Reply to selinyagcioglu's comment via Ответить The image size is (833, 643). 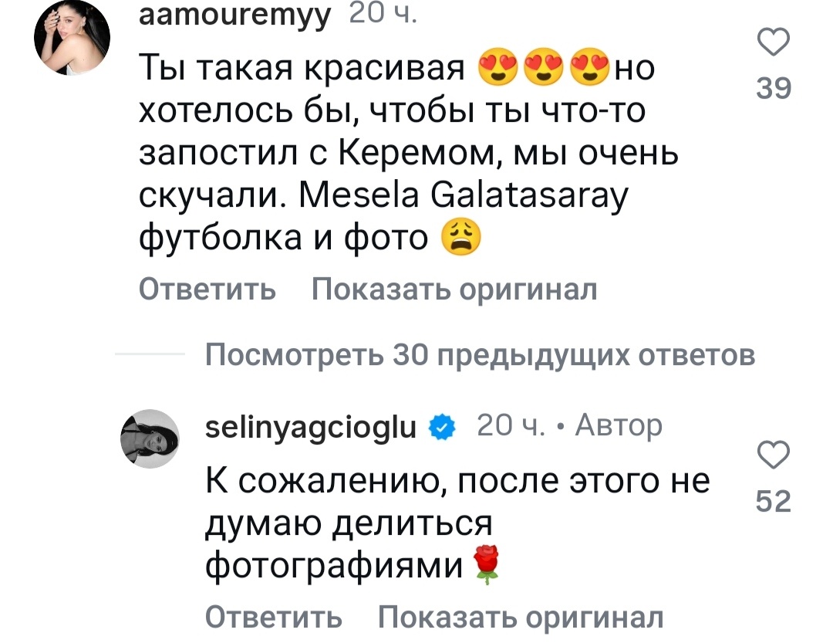(x=272, y=618)
